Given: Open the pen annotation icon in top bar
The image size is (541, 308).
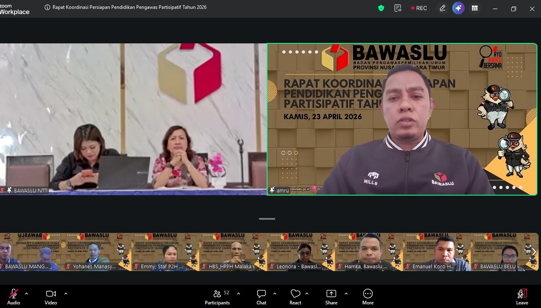Looking at the screenshot, I should pyautogui.click(x=443, y=8).
